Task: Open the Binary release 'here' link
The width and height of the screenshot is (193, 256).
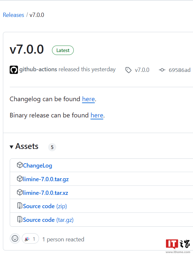Action: pyautogui.click(x=97, y=115)
